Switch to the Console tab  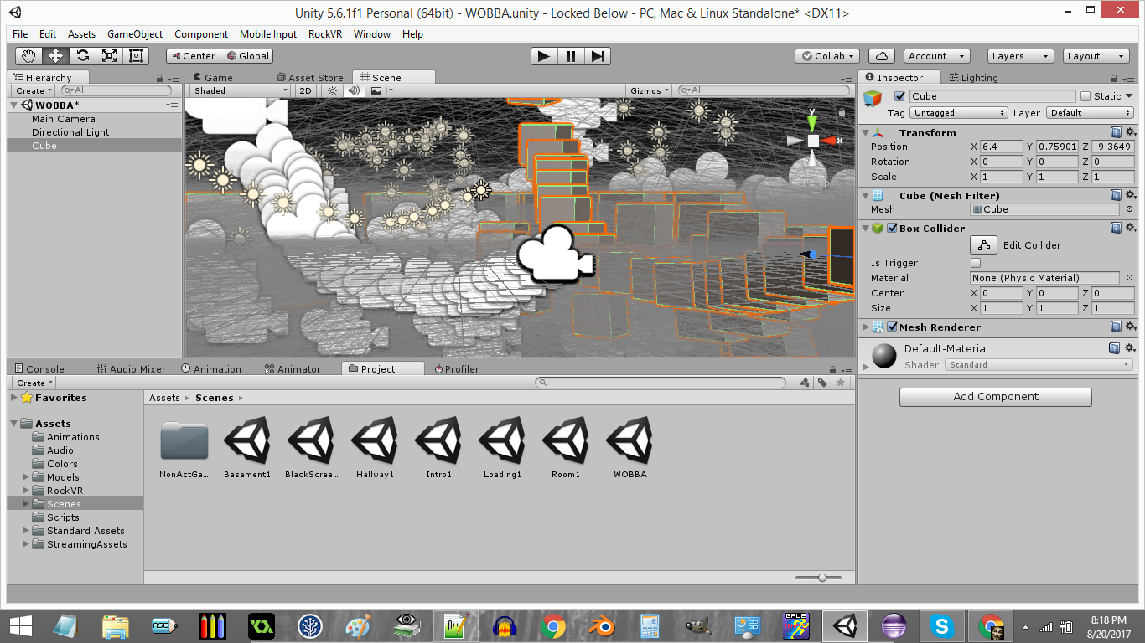pyautogui.click(x=39, y=368)
